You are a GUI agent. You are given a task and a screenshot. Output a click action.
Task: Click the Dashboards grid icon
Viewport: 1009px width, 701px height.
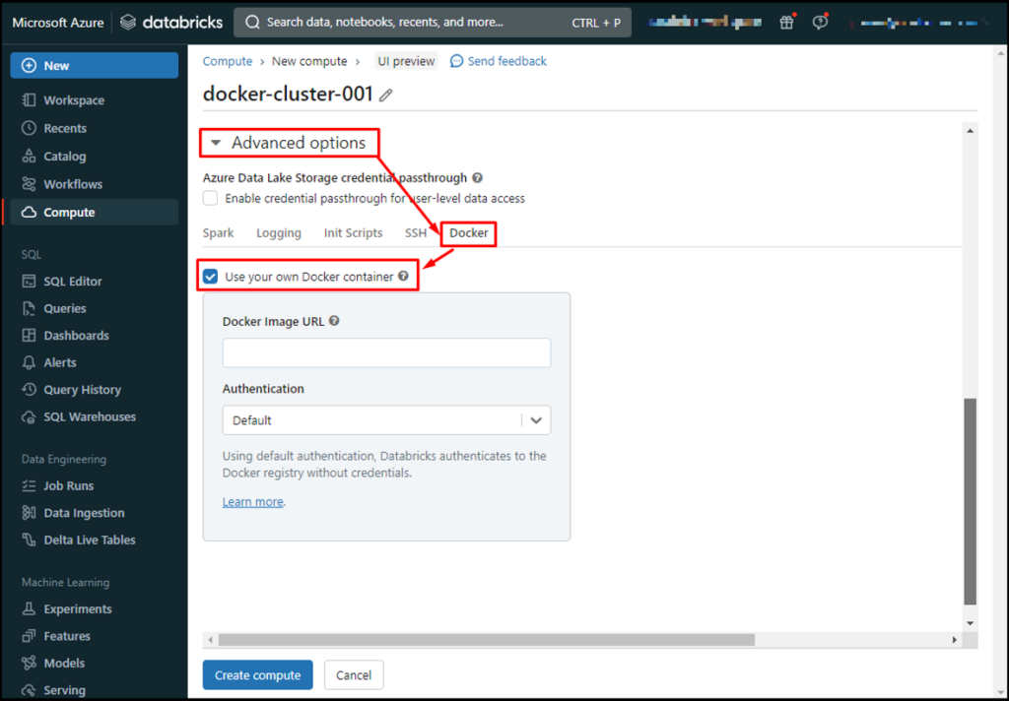click(29, 336)
